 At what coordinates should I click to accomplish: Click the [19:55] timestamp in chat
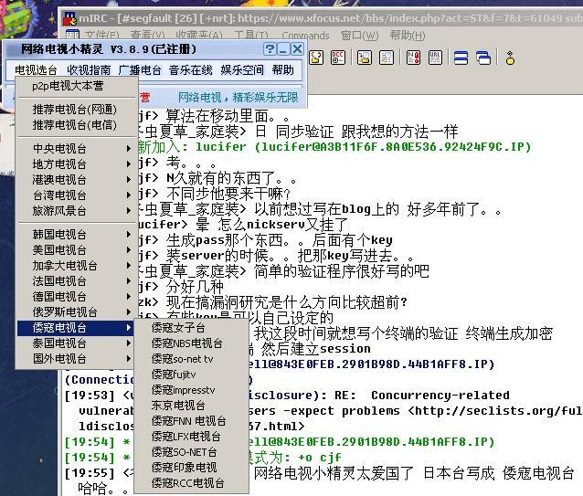90,473
